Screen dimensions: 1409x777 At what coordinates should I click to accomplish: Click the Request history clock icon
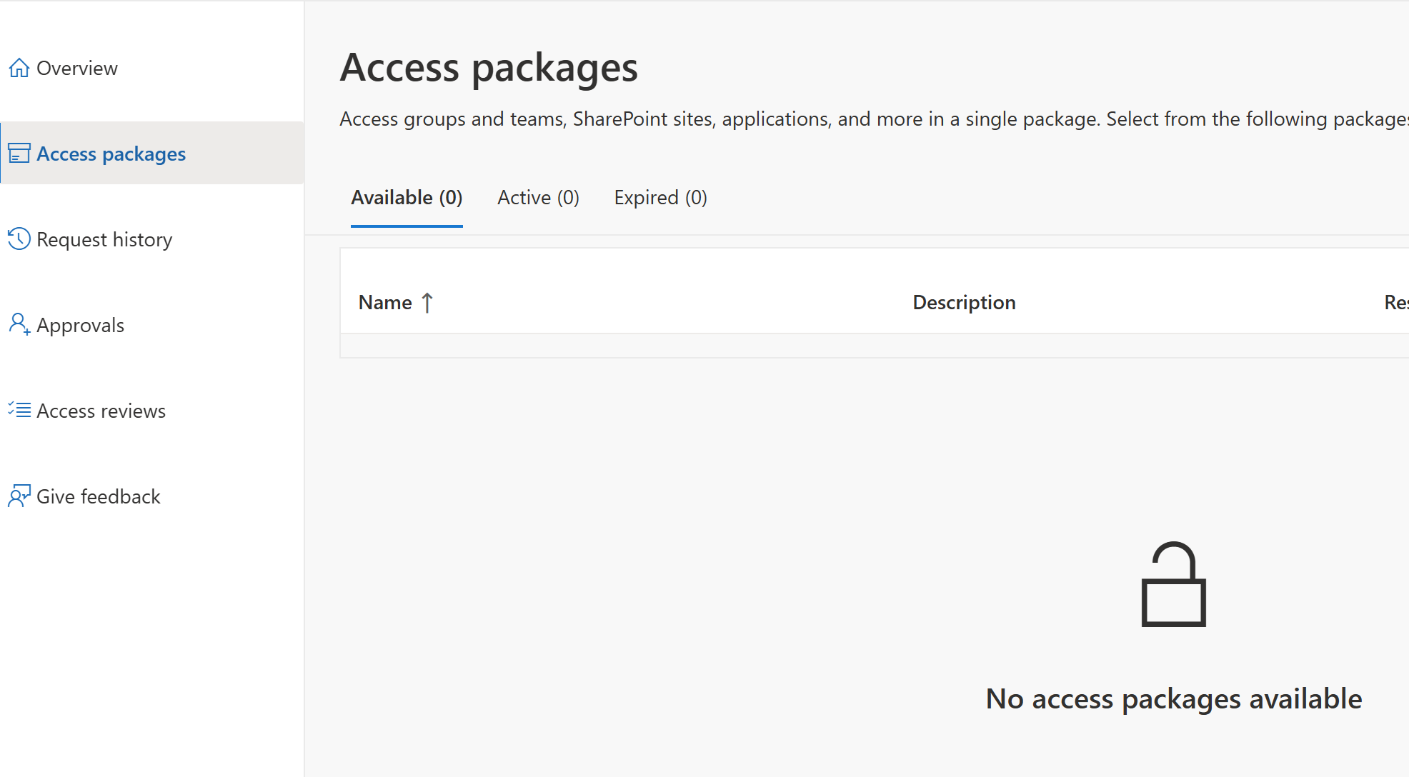pos(19,239)
